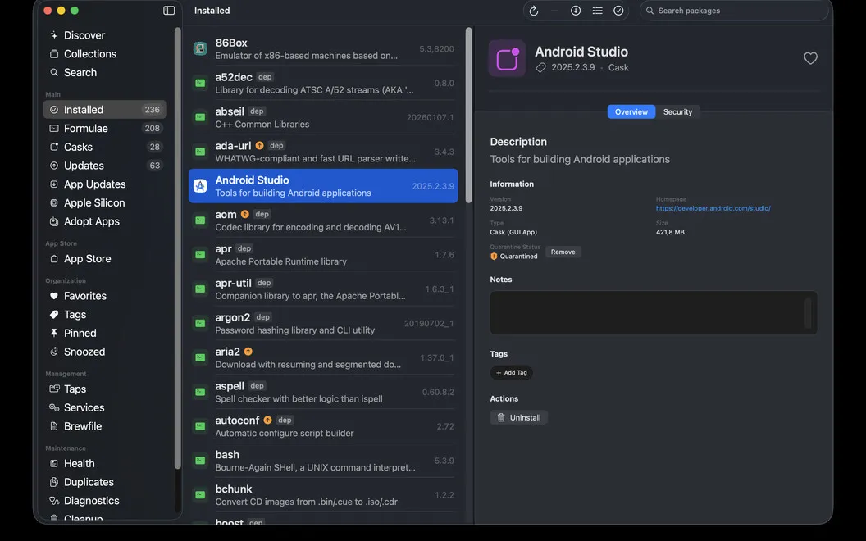
Task: Show Snoozed packages
Action: coord(105,352)
